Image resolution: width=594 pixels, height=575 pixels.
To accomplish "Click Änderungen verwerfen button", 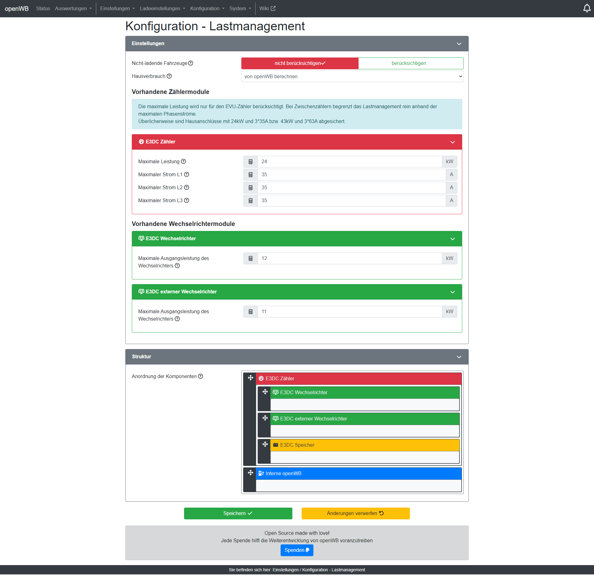I will [355, 513].
